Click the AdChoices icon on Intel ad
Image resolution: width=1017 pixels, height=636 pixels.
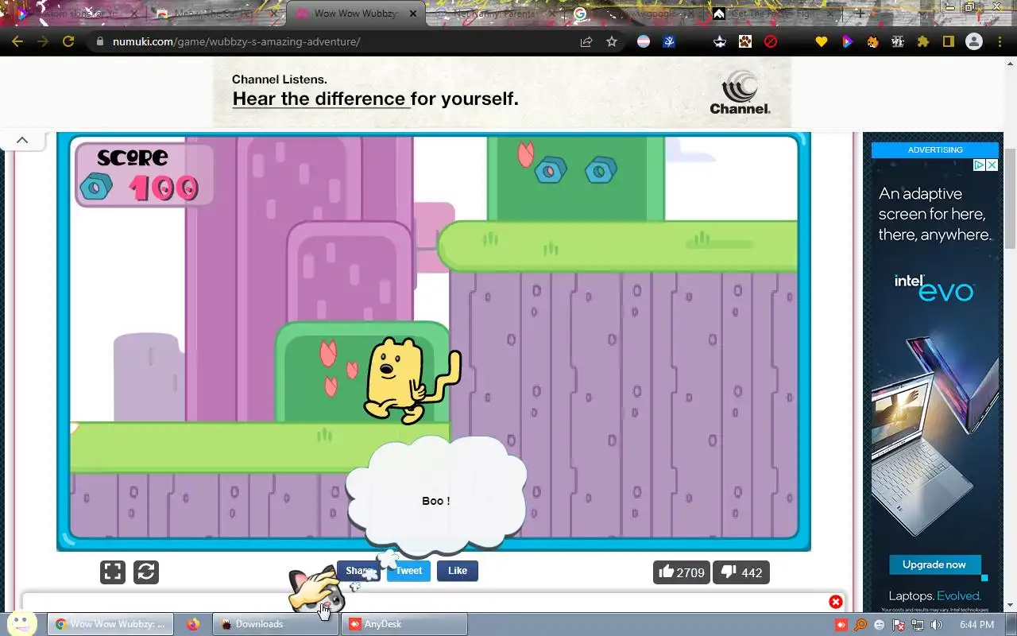click(980, 165)
